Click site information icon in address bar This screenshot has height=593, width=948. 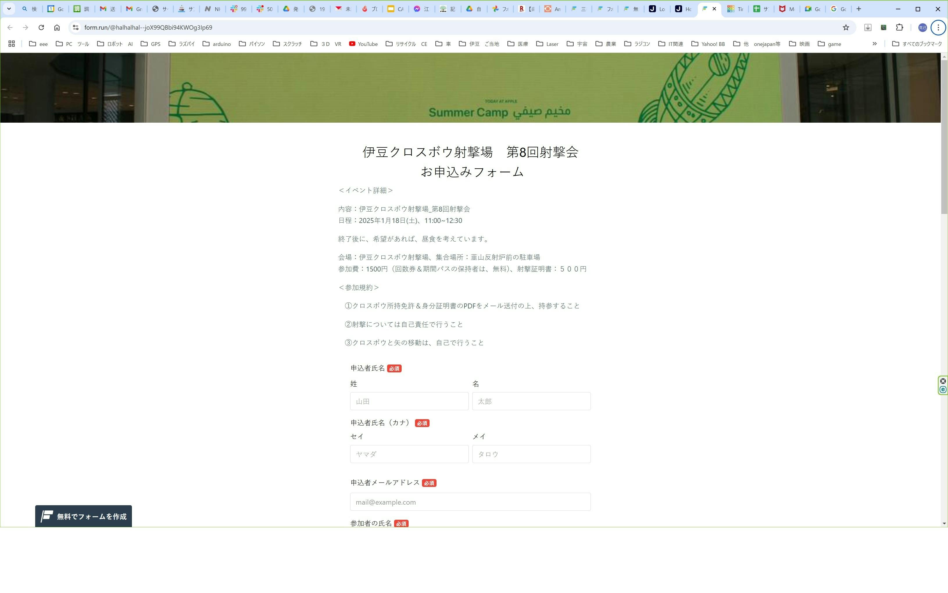pyautogui.click(x=76, y=27)
